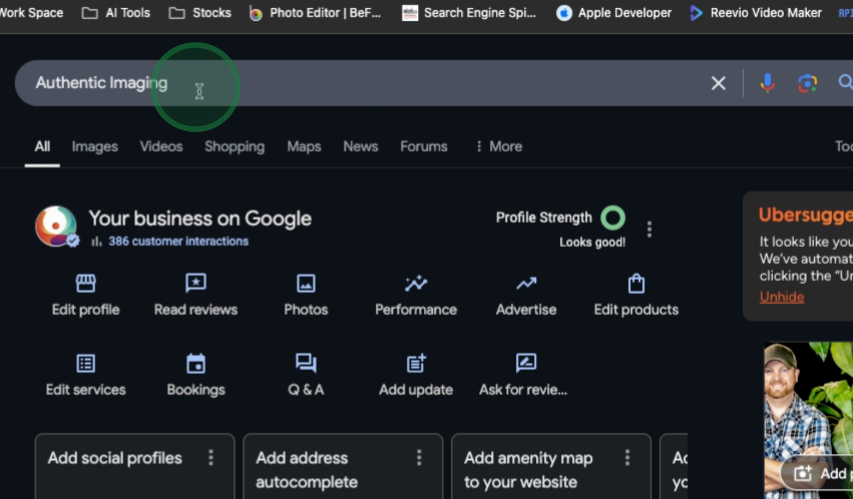View the Performance sparkline icon
The image size is (853, 499).
416,283
